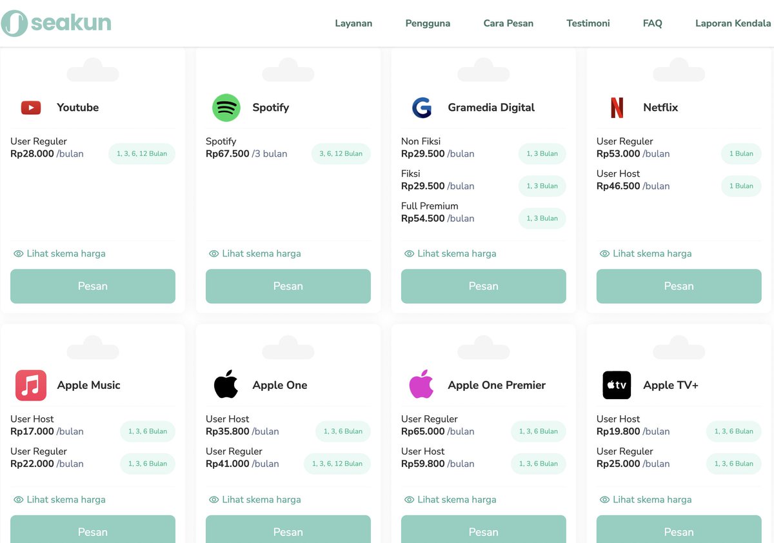Image resolution: width=774 pixels, height=543 pixels.
Task: Click eye icon in Apple Music card
Action: (x=19, y=499)
